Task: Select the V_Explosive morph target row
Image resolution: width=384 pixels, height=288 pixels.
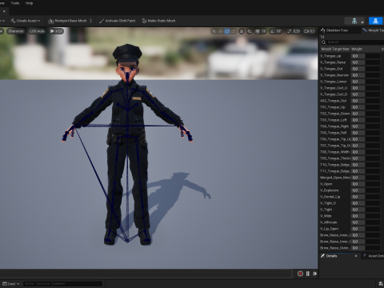Action: click(330, 190)
